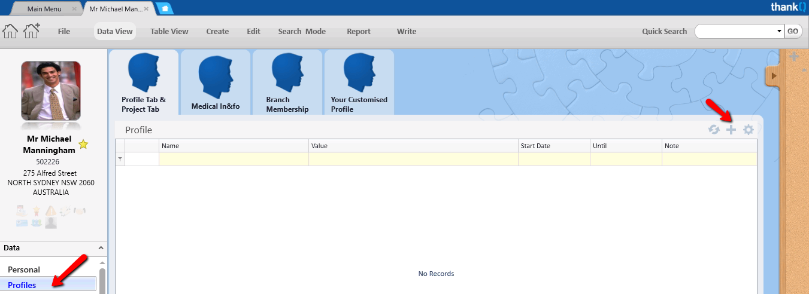Click the faded award ribbon icon
Viewport: 809px width, 294px height.
(x=36, y=211)
